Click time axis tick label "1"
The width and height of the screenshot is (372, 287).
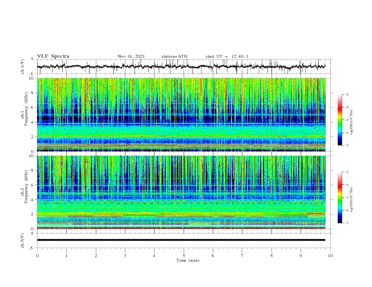[x=66, y=256]
